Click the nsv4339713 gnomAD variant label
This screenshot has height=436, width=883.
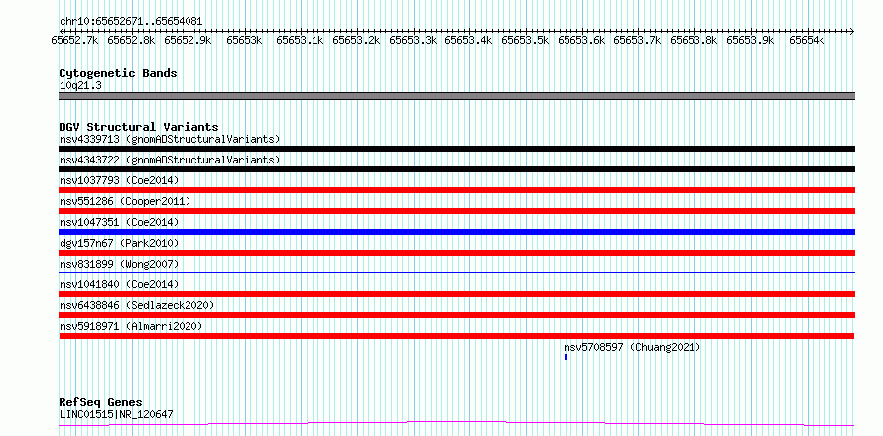170,139
